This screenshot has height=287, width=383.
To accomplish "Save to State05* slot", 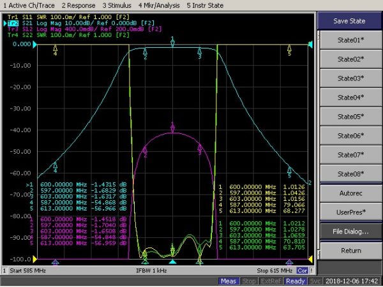I will tap(350, 117).
